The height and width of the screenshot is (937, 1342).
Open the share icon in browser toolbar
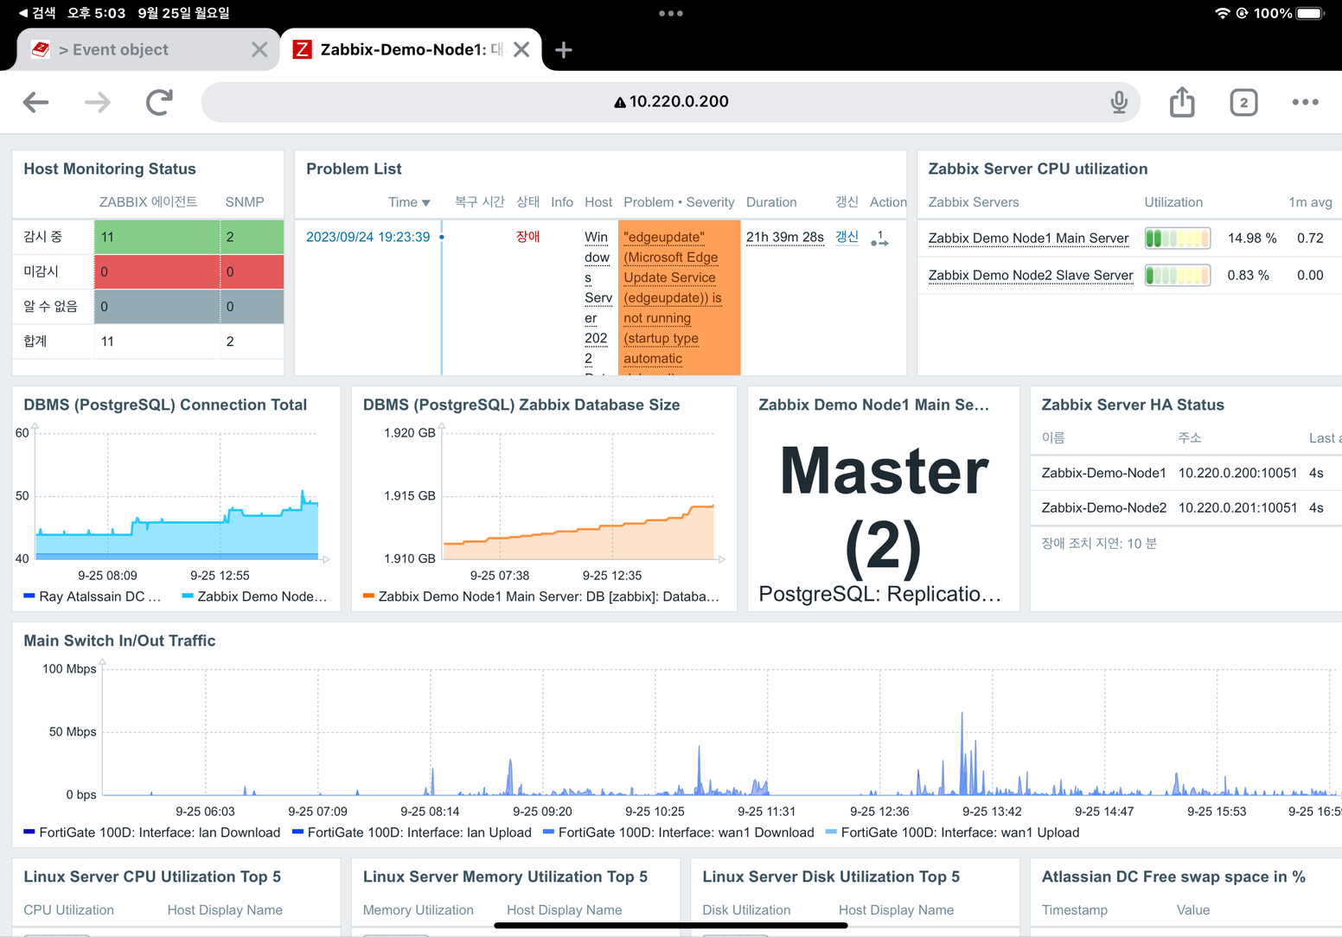pos(1182,102)
